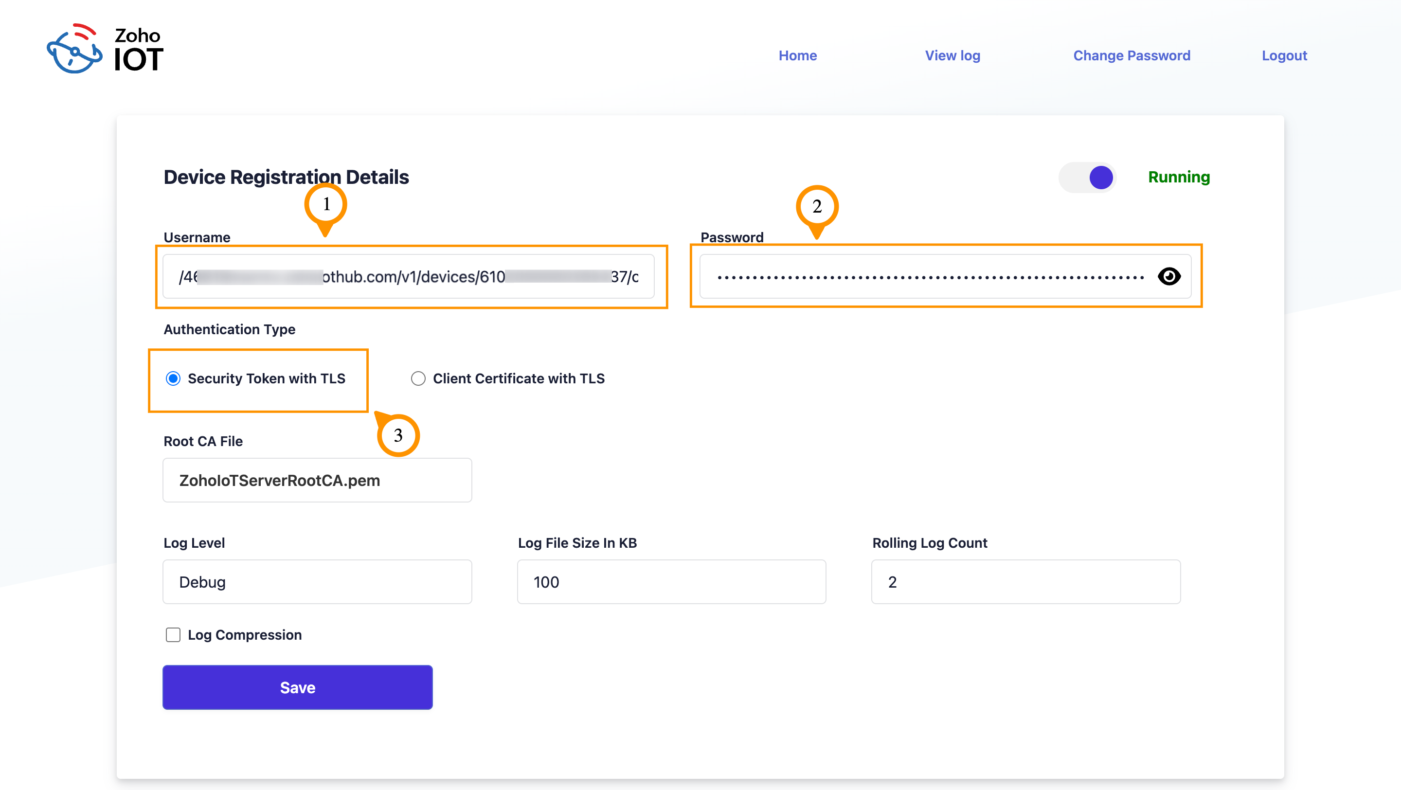The width and height of the screenshot is (1401, 790).
Task: Edit the Log File Size field
Action: 671,582
